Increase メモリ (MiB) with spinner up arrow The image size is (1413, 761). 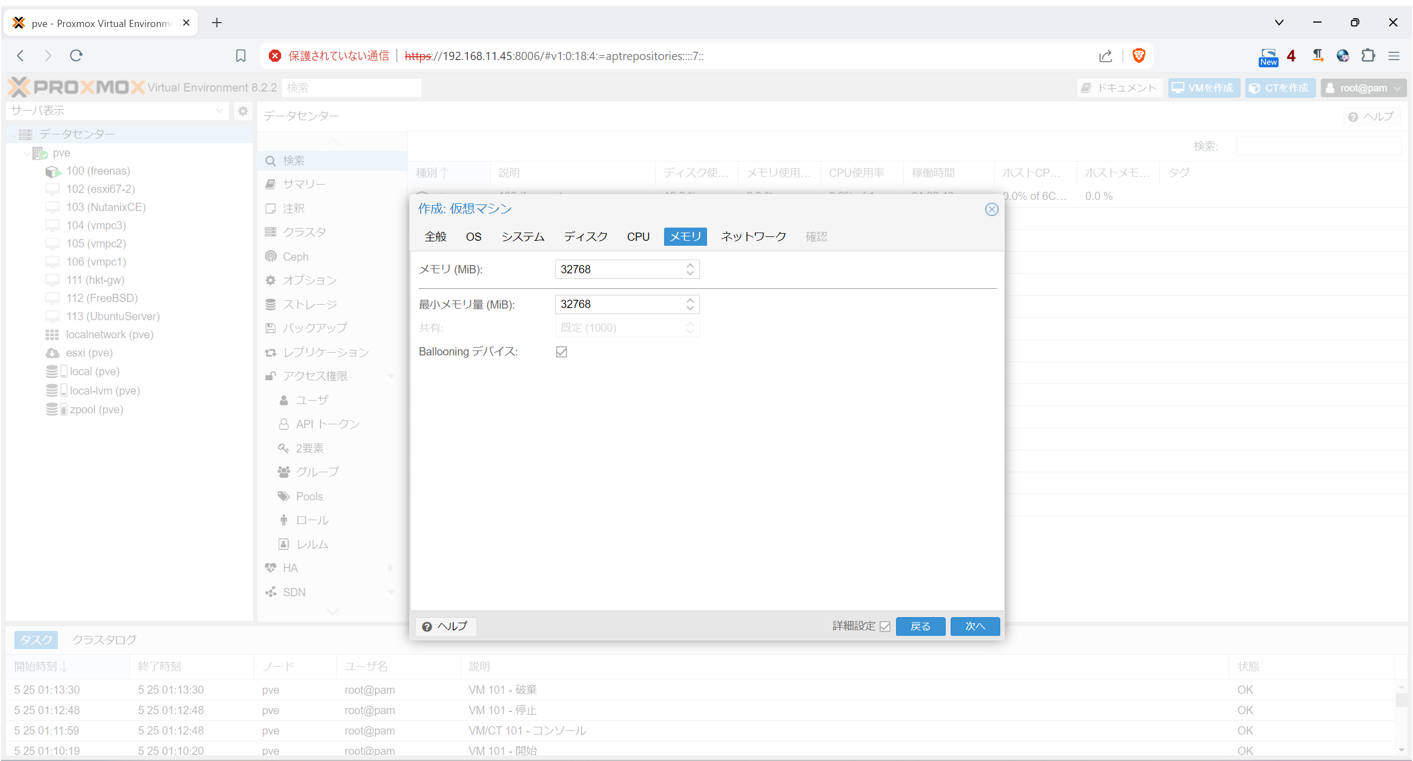(690, 265)
